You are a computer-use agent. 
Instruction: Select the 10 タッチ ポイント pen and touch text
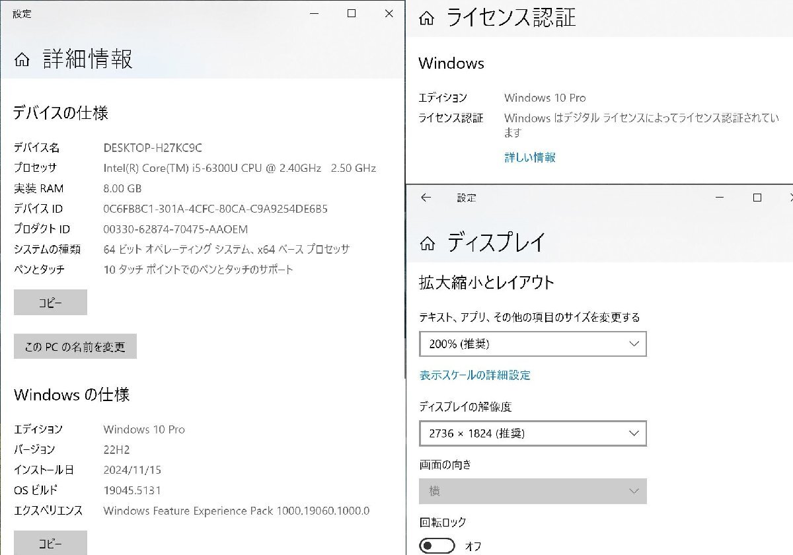[198, 270]
